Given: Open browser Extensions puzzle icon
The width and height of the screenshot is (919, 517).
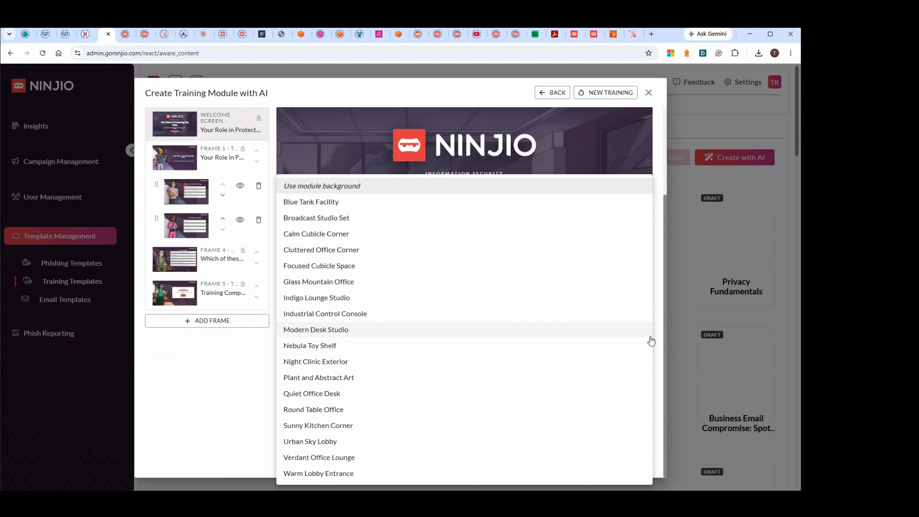Looking at the screenshot, I should click(735, 53).
